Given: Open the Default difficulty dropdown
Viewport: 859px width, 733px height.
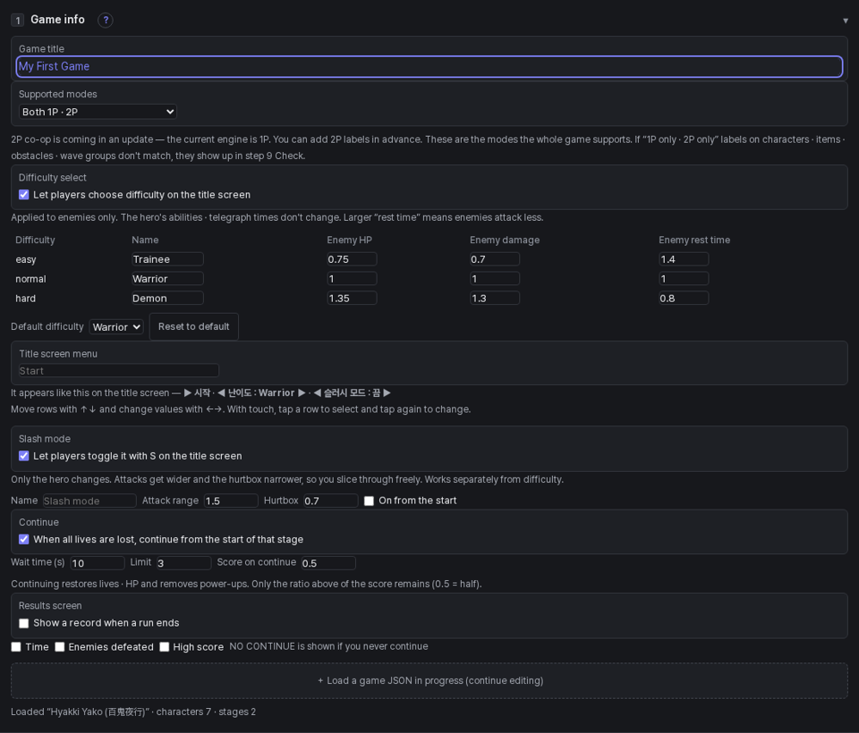Looking at the screenshot, I should click(116, 327).
